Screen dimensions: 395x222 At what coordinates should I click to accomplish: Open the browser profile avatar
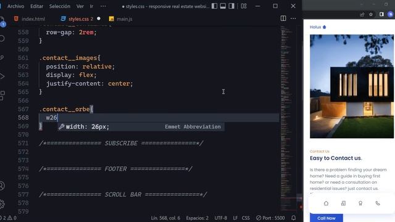pos(391,14)
